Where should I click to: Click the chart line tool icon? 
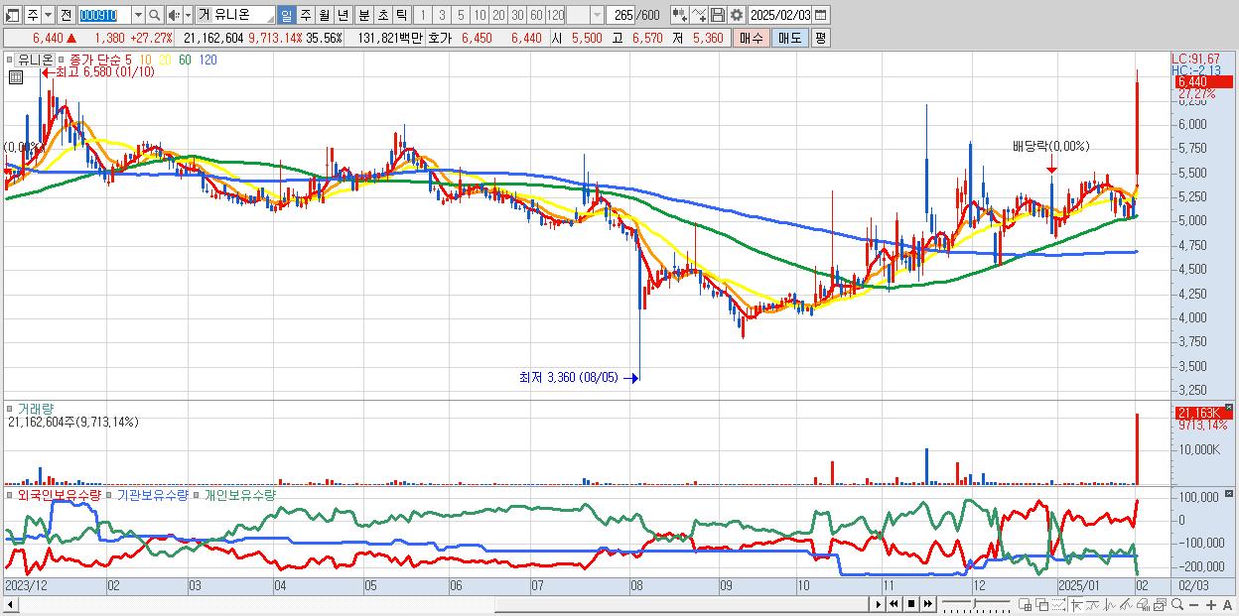coord(699,15)
